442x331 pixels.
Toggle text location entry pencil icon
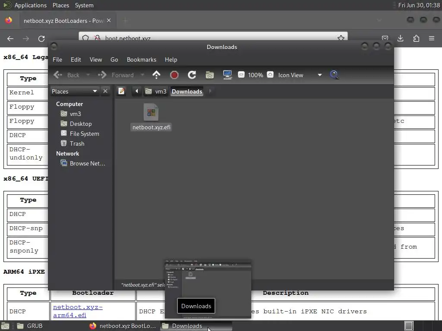121,91
